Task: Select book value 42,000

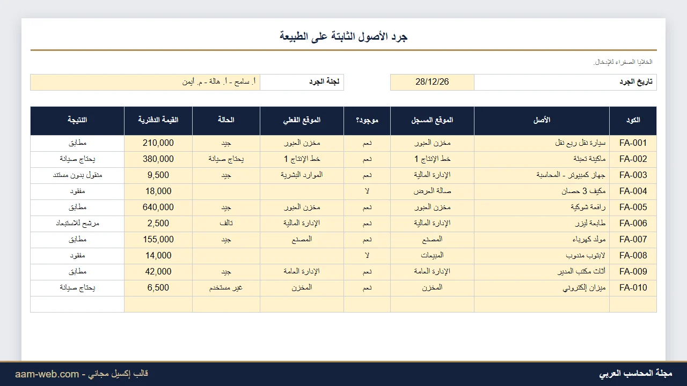Action: click(x=158, y=272)
